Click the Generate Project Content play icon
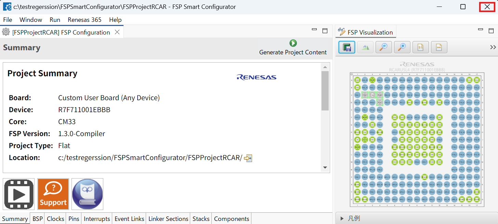The height and width of the screenshot is (224, 498). click(x=293, y=43)
